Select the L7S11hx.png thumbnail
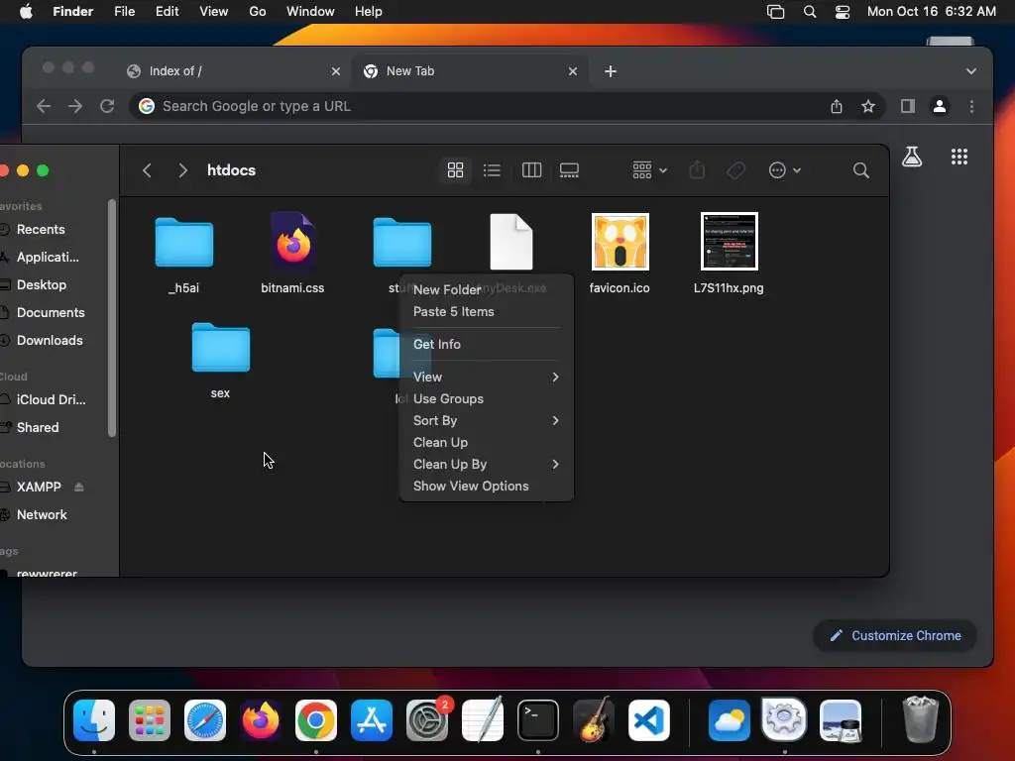The image size is (1015, 761). 729,242
